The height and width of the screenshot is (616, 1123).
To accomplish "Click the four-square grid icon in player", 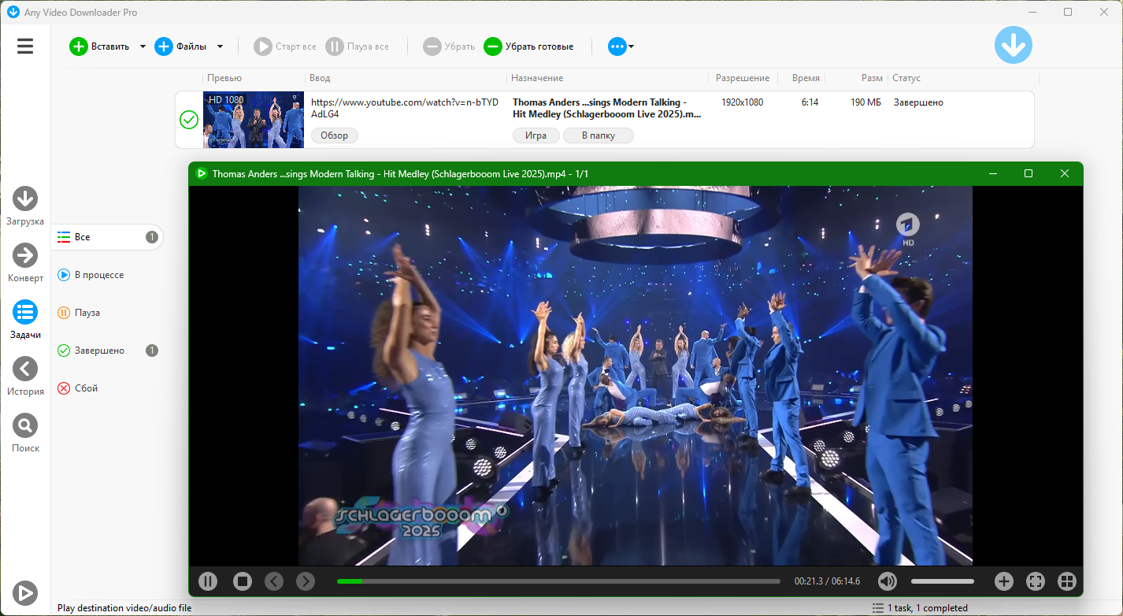I will [x=1067, y=581].
